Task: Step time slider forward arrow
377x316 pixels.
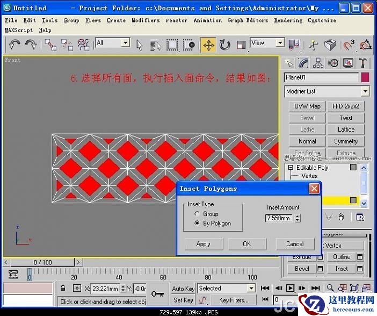Action: [78, 262]
